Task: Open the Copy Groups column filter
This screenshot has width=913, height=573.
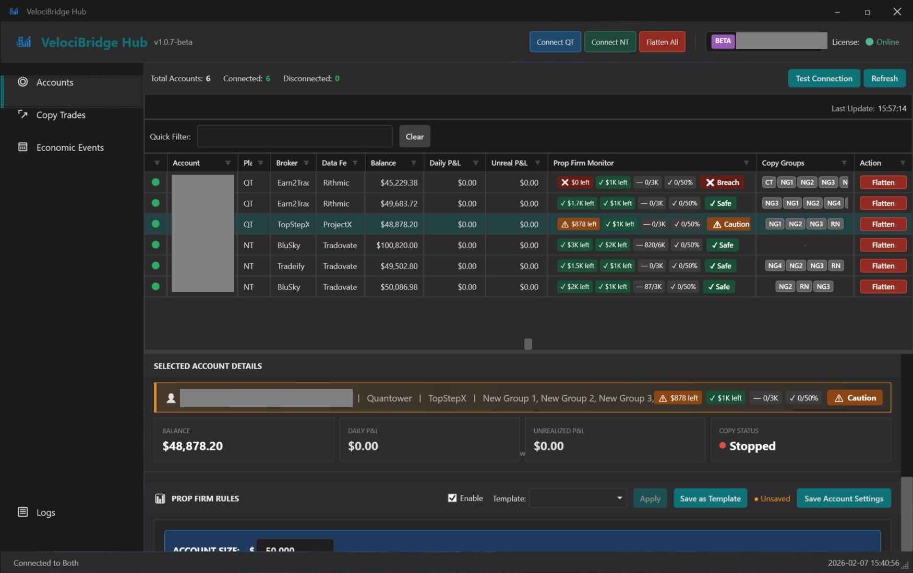Action: coord(844,162)
